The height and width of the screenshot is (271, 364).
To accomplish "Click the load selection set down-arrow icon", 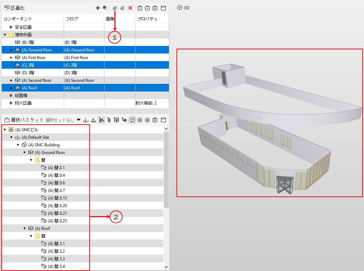I will (x=86, y=120).
